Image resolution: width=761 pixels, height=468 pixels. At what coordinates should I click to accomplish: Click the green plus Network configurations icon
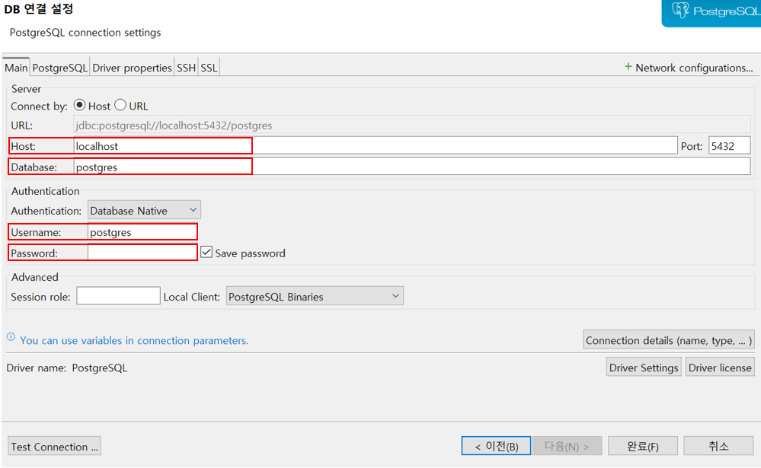point(628,67)
